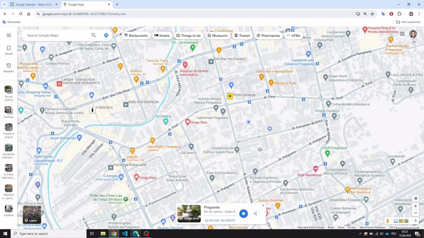
Task: Filter map by Transit
Action: (242, 35)
